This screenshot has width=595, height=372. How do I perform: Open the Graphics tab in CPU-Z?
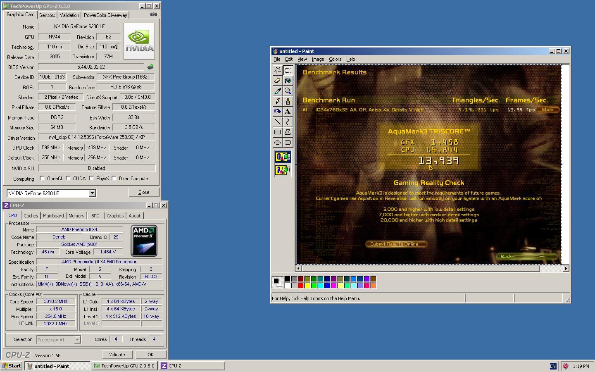[115, 216]
